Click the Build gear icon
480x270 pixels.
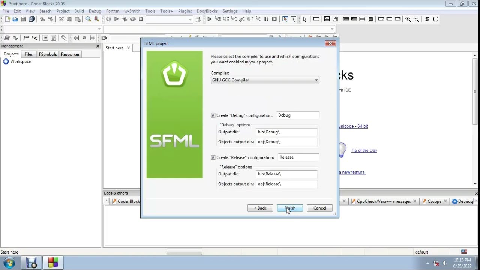click(108, 19)
